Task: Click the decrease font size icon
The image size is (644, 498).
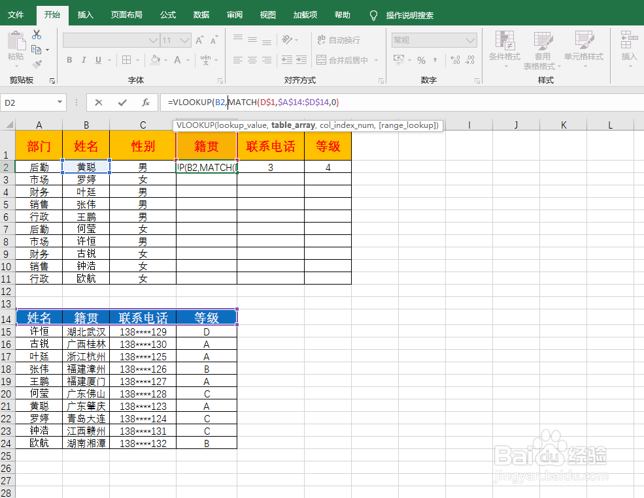Action: [x=214, y=40]
